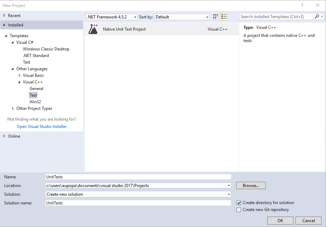Click the search magnifier icon

pos(317,16)
